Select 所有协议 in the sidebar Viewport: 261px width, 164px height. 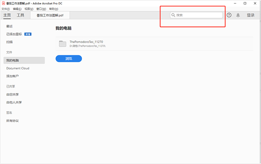(x=13, y=121)
